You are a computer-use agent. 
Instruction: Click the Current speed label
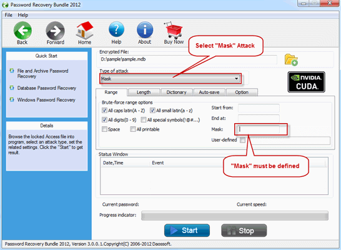(x=252, y=204)
